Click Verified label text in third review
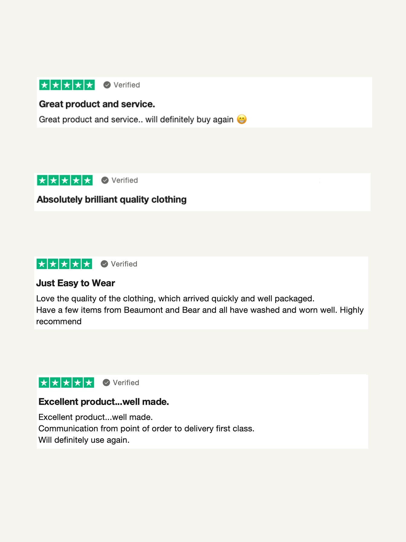This screenshot has height=542, width=406. pos(124,264)
